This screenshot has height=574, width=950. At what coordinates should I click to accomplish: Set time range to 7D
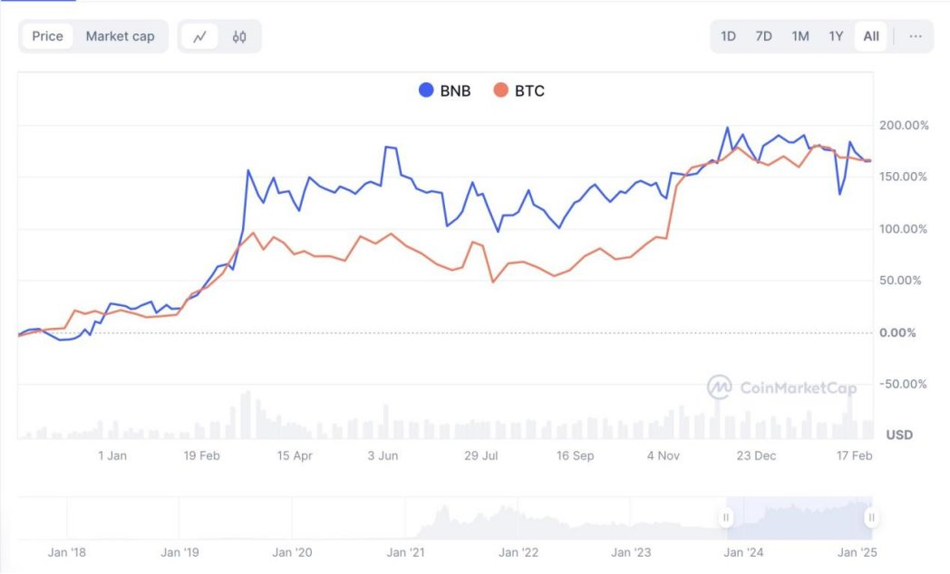[x=763, y=36]
